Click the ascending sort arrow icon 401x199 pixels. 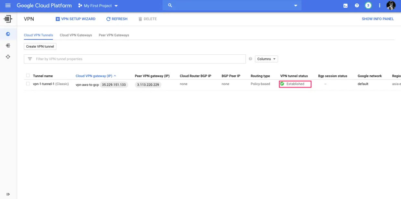pos(115,76)
